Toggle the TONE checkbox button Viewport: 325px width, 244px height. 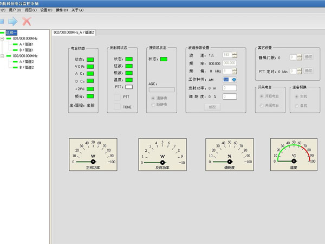point(118,107)
